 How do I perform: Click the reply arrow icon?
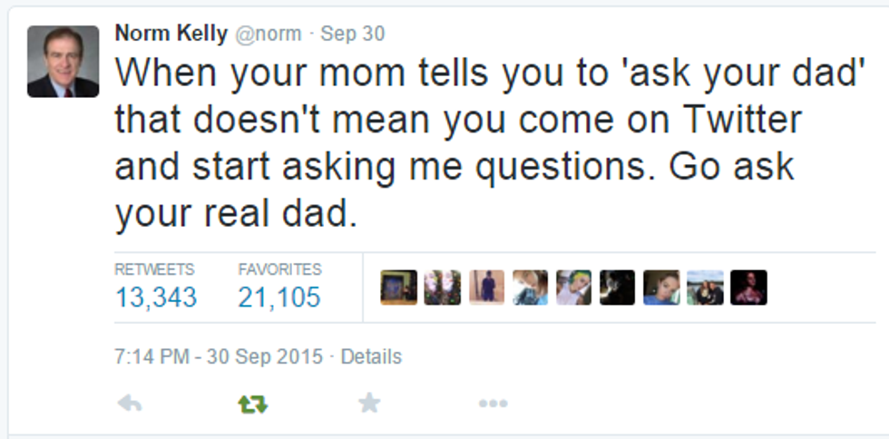(130, 404)
